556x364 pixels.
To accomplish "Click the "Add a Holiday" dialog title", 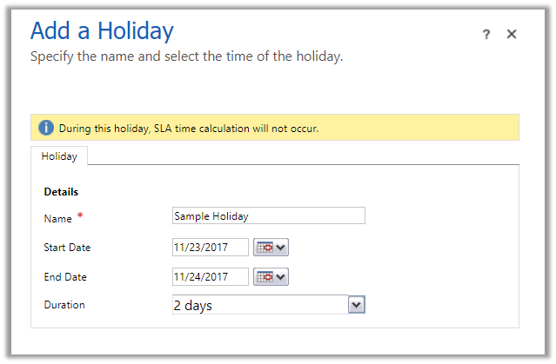I will point(102,31).
